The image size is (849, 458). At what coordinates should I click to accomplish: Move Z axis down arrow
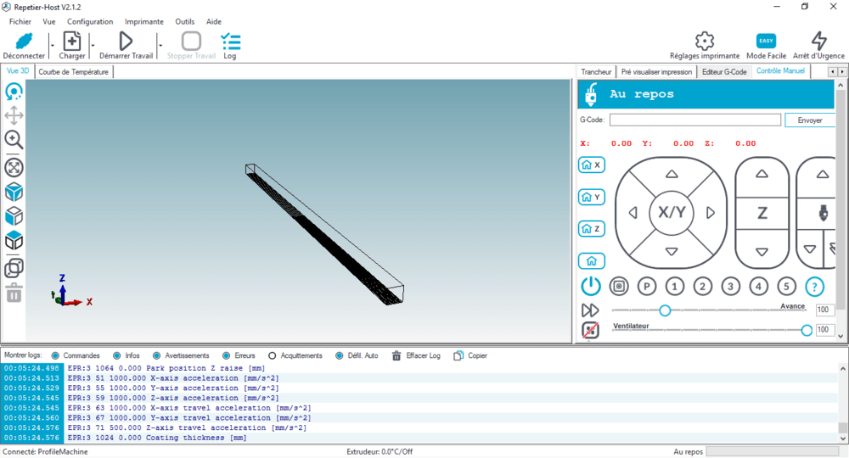click(762, 252)
